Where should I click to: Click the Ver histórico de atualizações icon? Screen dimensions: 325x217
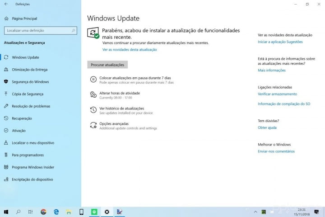pos(93,110)
